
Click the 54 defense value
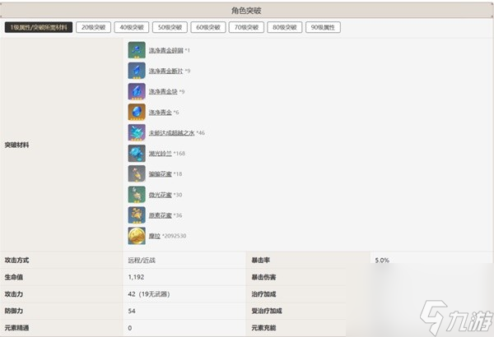[132, 311]
